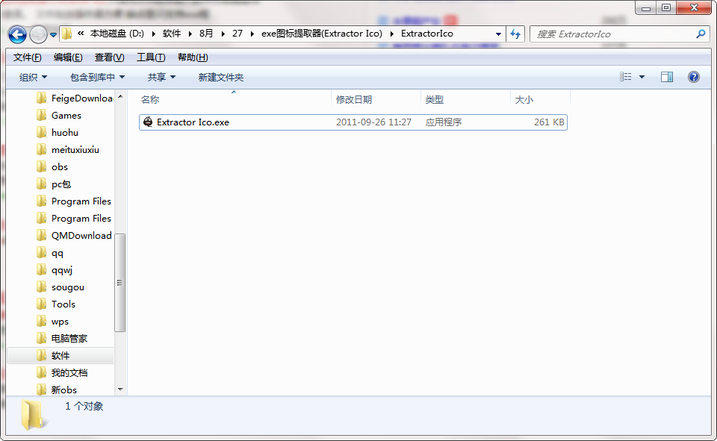Select the Extractor Ico.exe file name
The width and height of the screenshot is (717, 441).
click(x=193, y=122)
